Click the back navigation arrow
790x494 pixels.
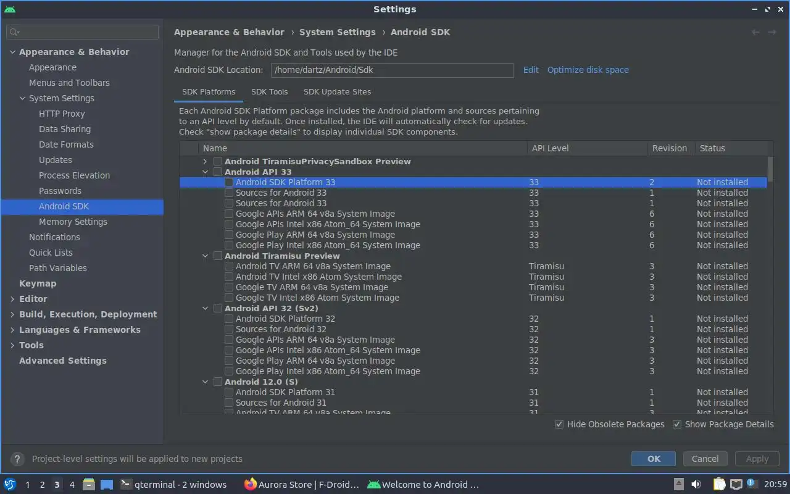click(x=755, y=32)
